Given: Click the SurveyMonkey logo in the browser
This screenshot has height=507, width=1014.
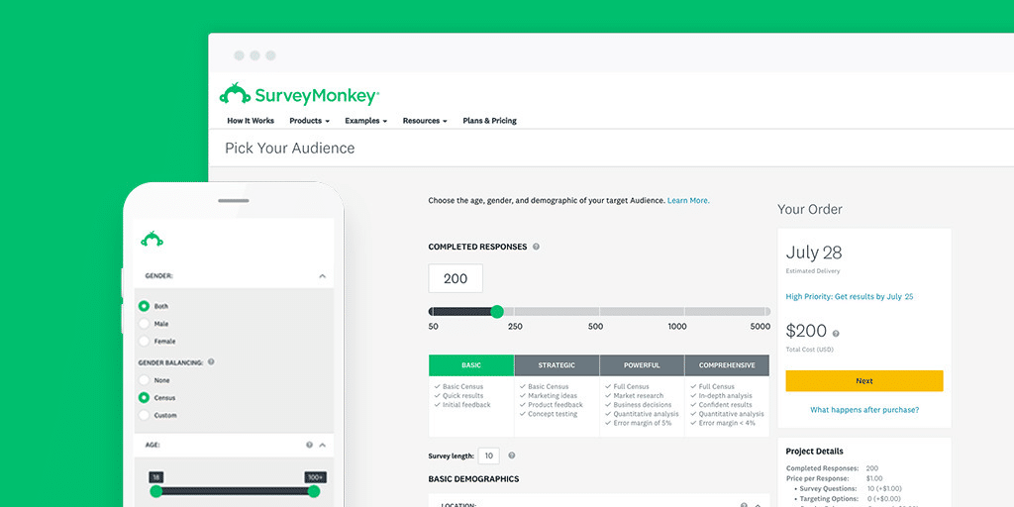Looking at the screenshot, I should pyautogui.click(x=299, y=95).
